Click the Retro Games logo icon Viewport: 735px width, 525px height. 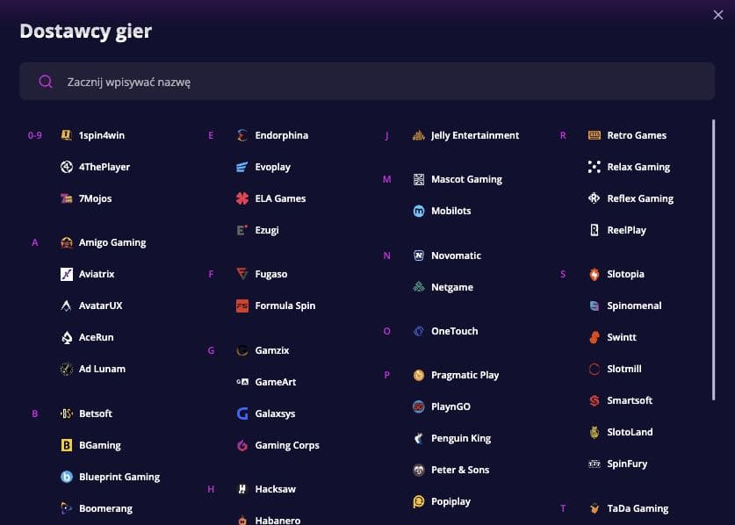594,135
